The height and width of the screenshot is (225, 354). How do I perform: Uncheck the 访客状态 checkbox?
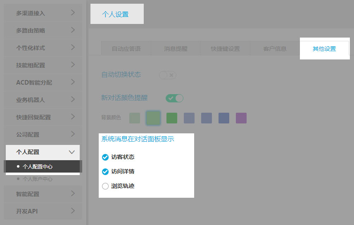tap(105, 157)
